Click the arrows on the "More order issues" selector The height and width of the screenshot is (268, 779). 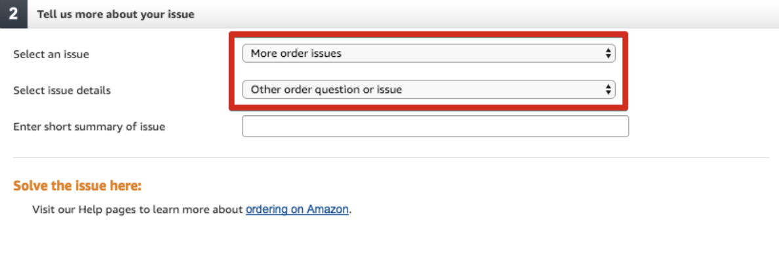point(609,54)
